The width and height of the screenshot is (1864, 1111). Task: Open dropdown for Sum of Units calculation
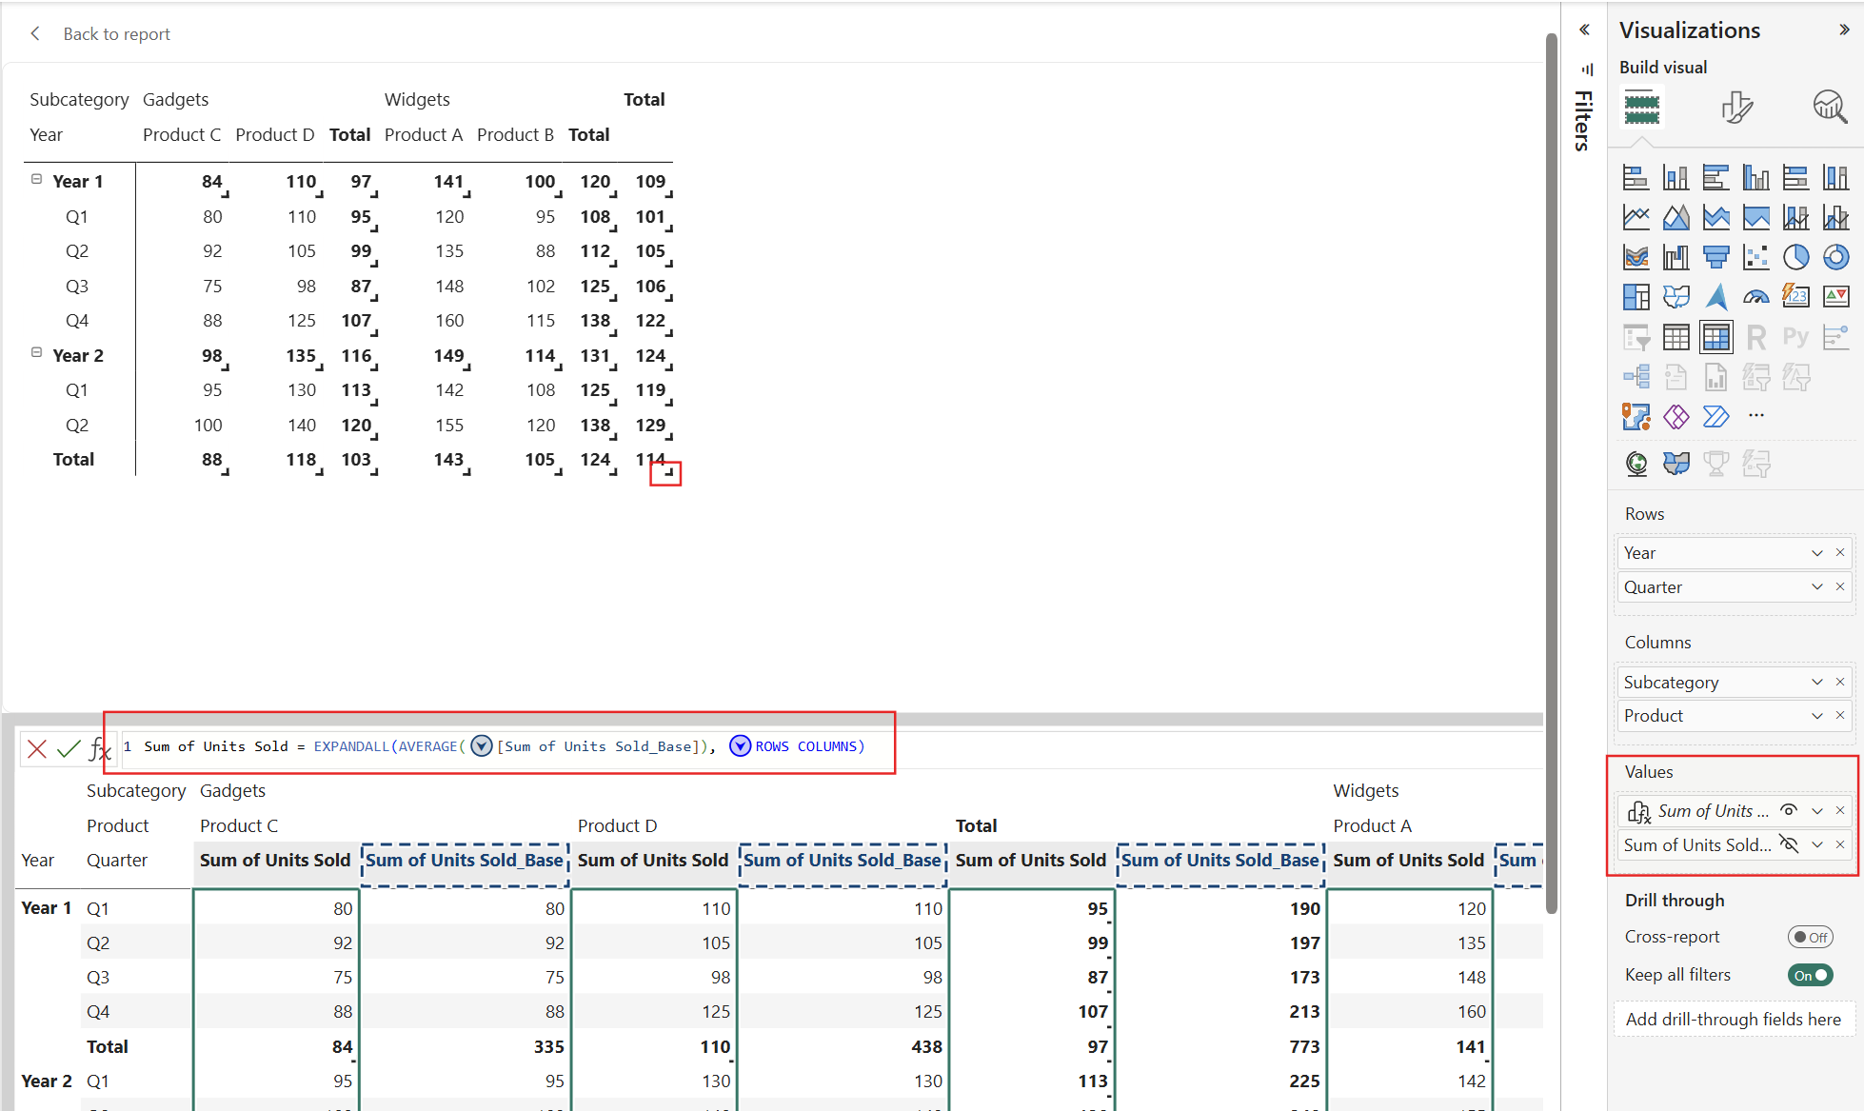pyautogui.click(x=1816, y=811)
